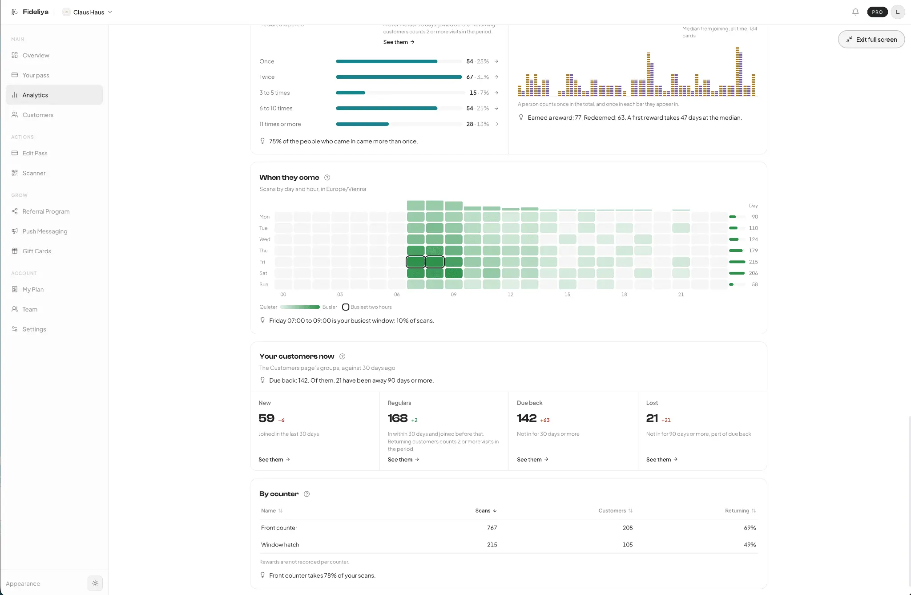Click help icon next to When they come
The image size is (911, 595).
(x=327, y=178)
